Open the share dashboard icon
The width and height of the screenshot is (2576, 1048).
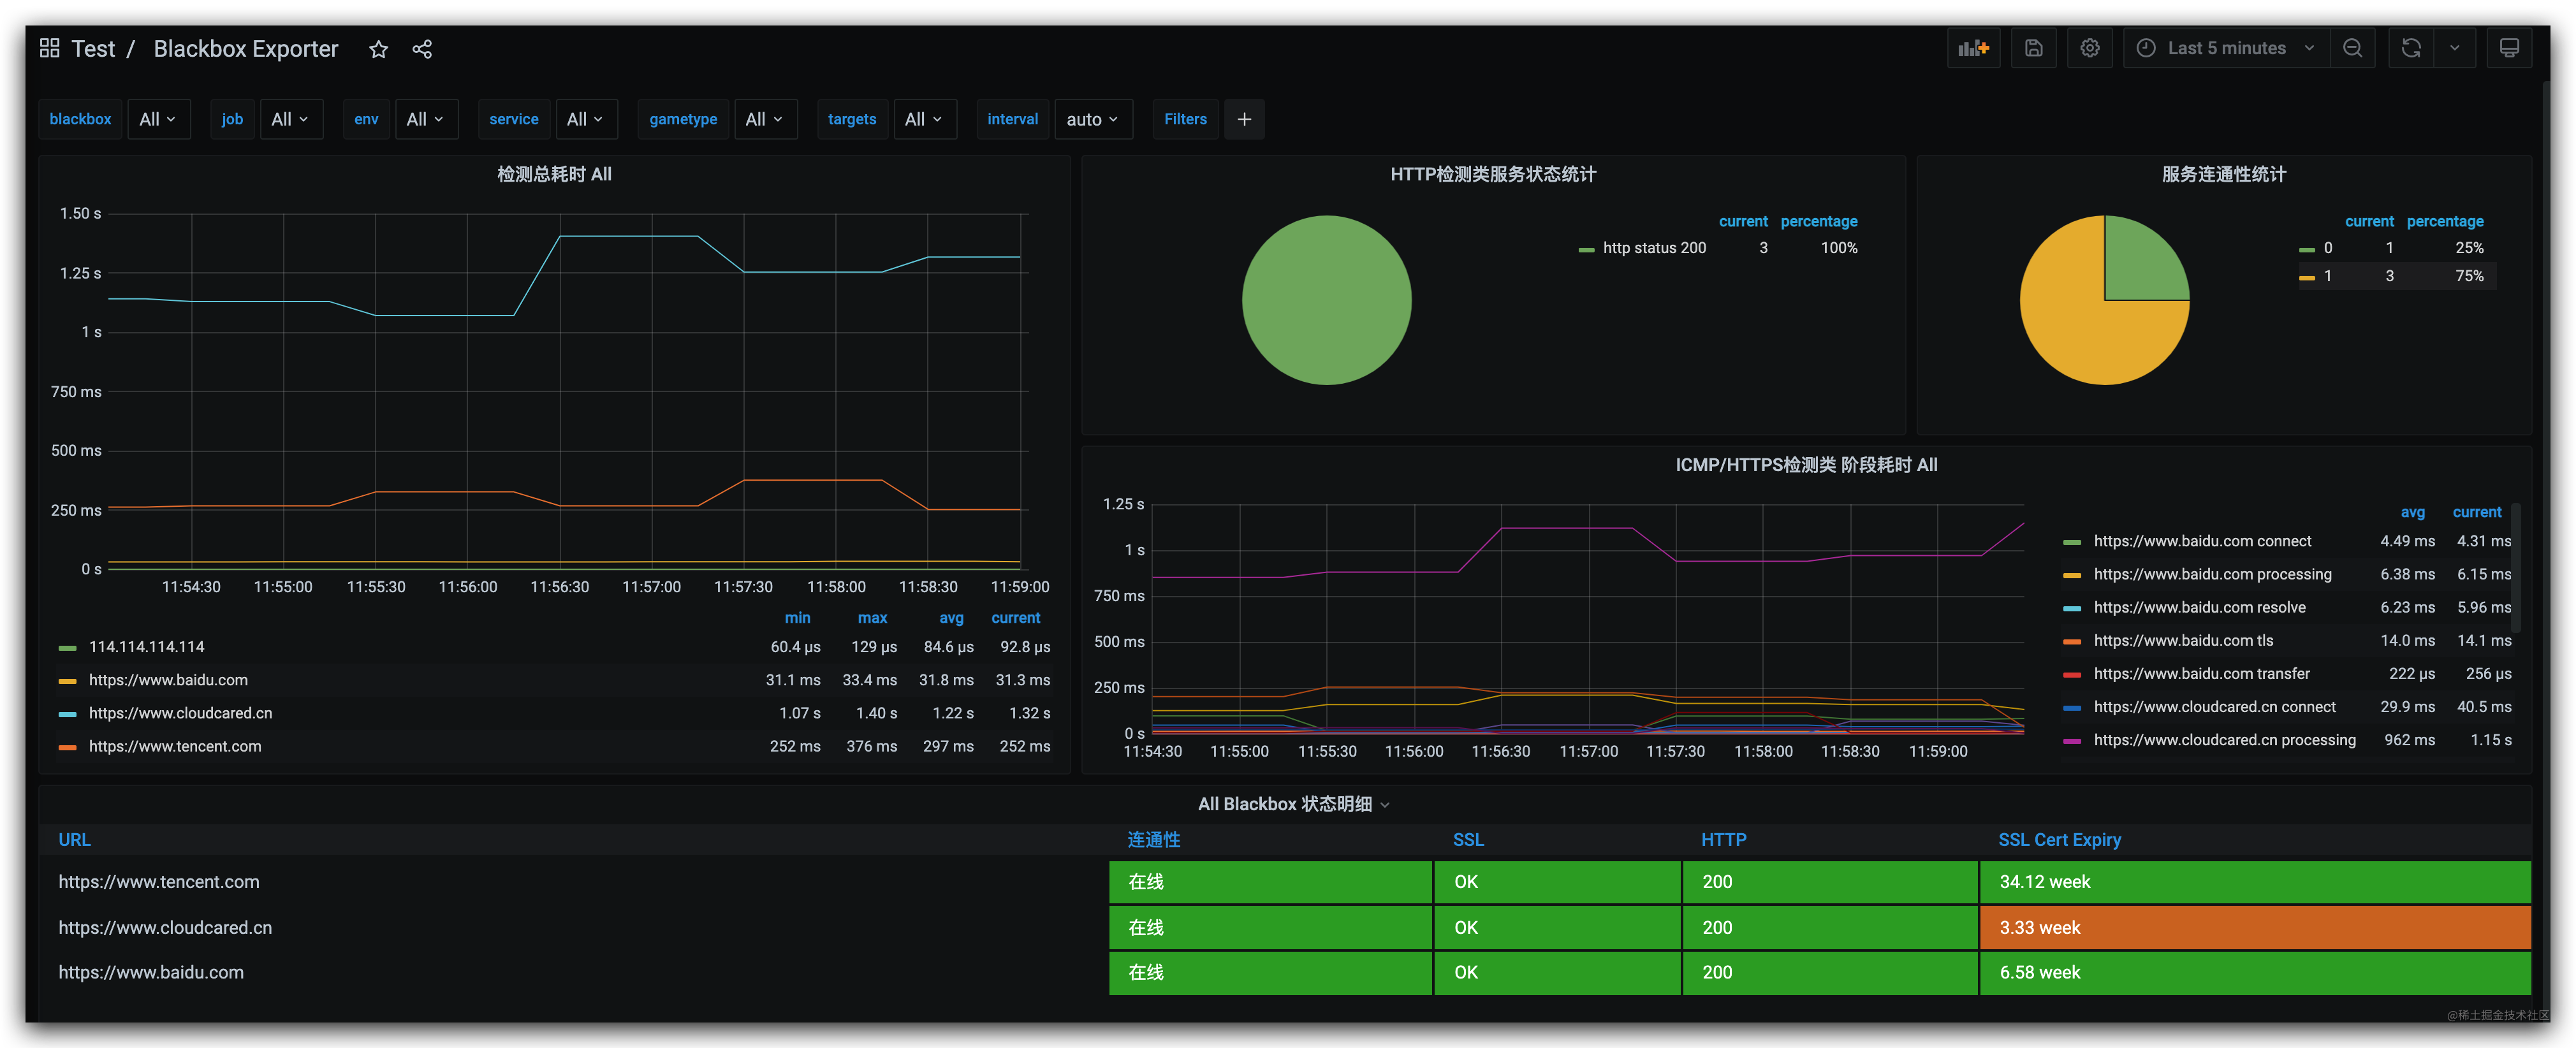click(422, 48)
